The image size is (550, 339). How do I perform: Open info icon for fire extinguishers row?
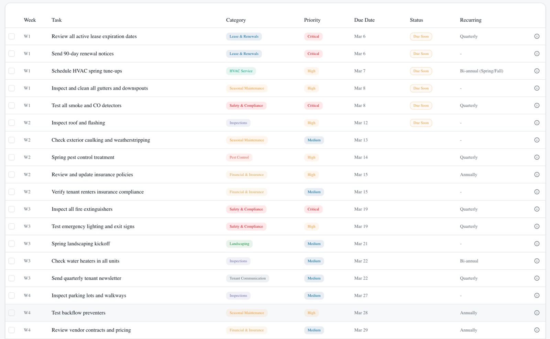coord(537,209)
